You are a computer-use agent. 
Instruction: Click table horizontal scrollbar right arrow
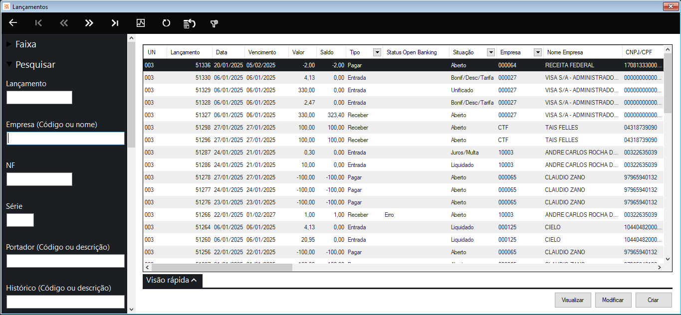659,268
